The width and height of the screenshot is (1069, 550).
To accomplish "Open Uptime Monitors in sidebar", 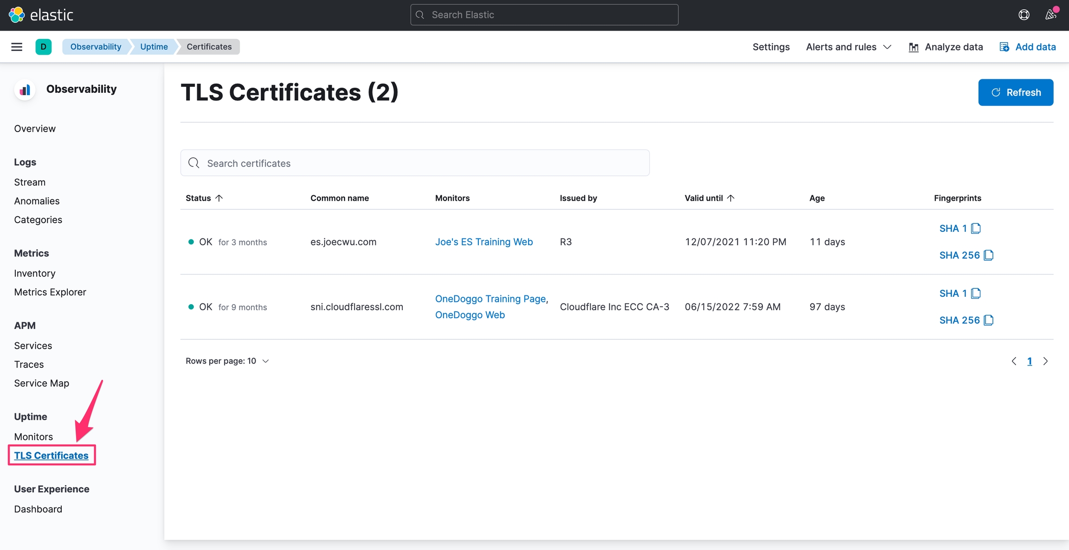I will point(33,437).
